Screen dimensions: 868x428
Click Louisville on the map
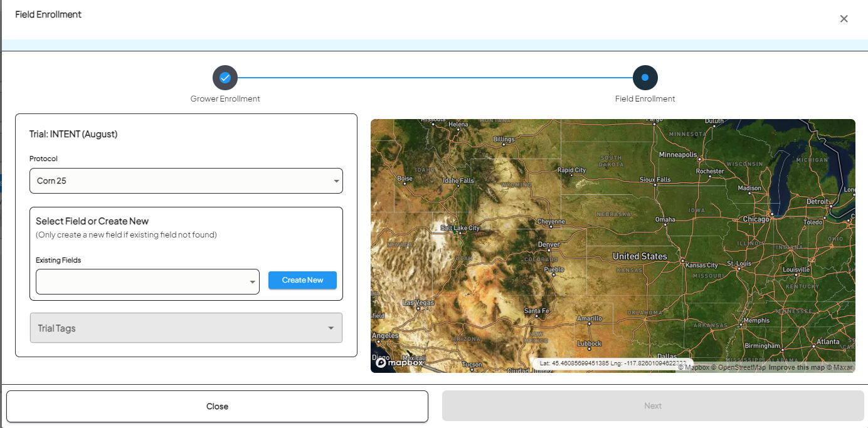797,270
